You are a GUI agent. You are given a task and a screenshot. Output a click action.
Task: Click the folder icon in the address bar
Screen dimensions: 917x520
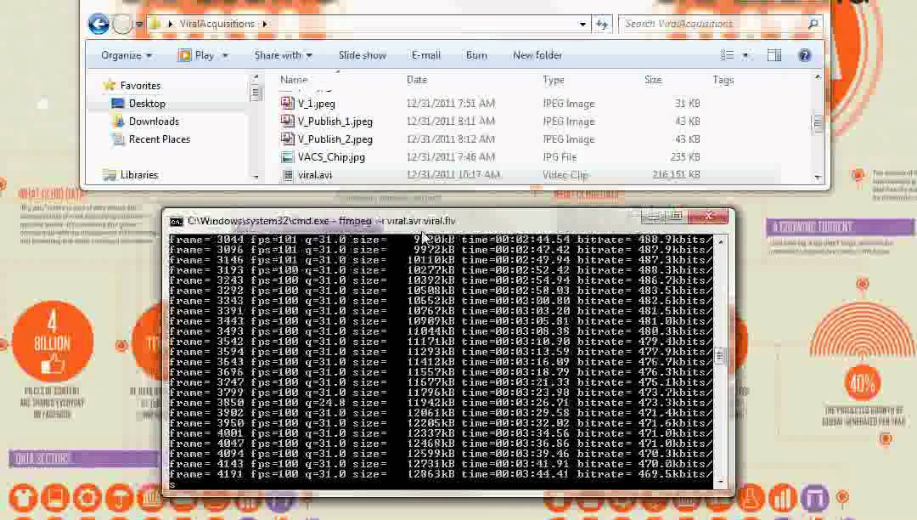click(155, 24)
